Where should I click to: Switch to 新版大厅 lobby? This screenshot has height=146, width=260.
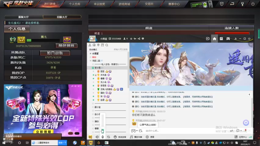click(x=24, y=17)
